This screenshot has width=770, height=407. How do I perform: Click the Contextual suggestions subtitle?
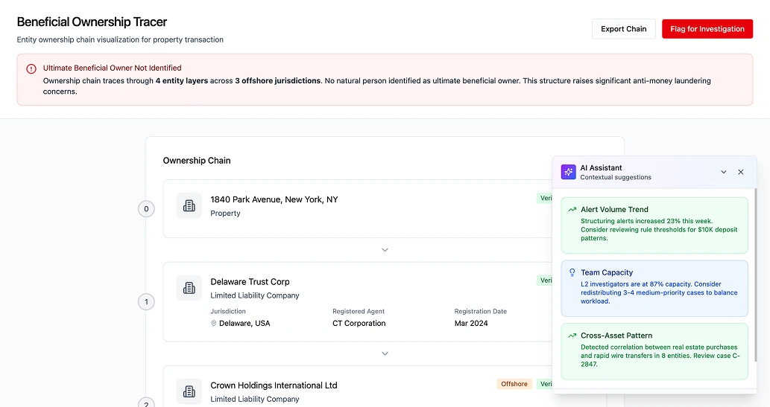(x=615, y=178)
